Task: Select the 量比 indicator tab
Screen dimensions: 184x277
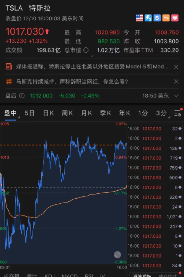Action: pyautogui.click(x=32, y=275)
